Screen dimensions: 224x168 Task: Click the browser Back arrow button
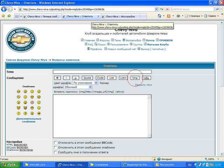pyautogui.click(x=5, y=9)
